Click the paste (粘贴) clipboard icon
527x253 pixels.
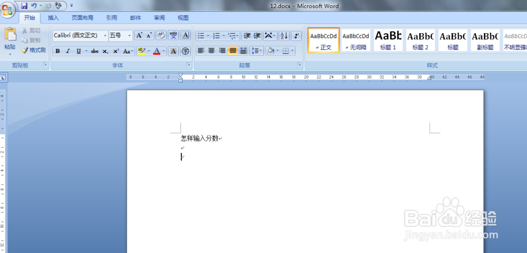[9, 35]
